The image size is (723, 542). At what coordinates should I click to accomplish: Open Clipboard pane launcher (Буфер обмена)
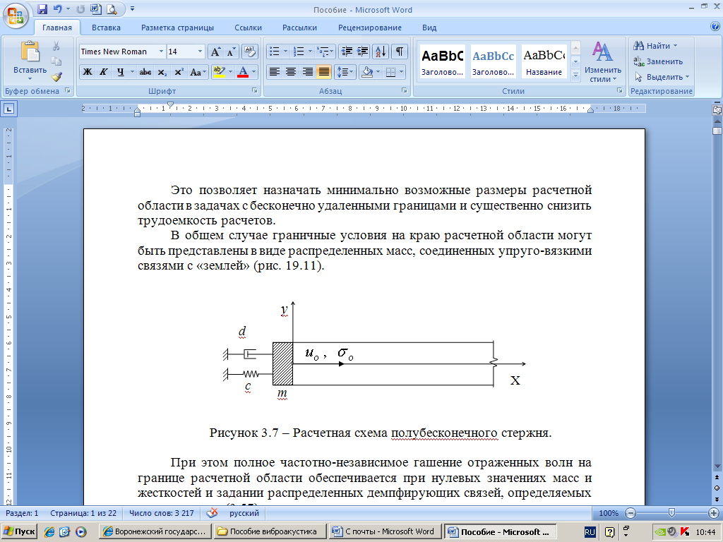tap(68, 91)
